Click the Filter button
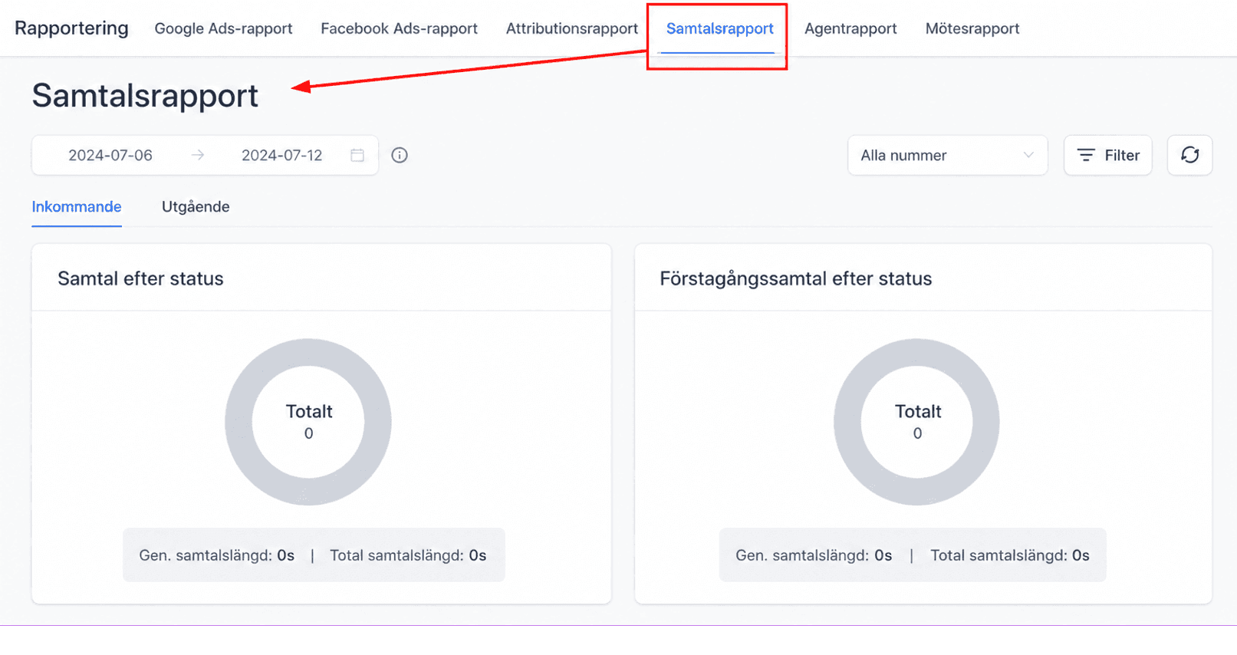 (x=1107, y=155)
